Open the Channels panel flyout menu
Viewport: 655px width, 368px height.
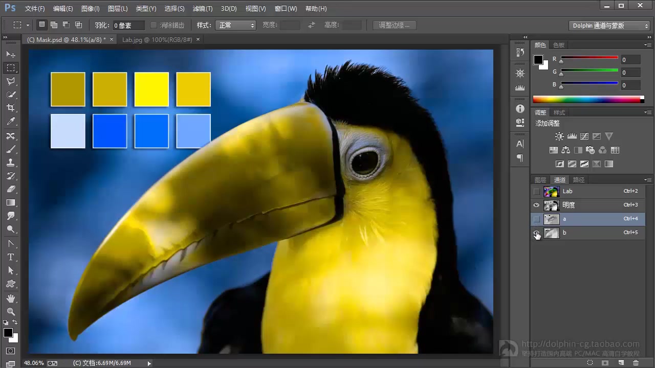coord(648,180)
